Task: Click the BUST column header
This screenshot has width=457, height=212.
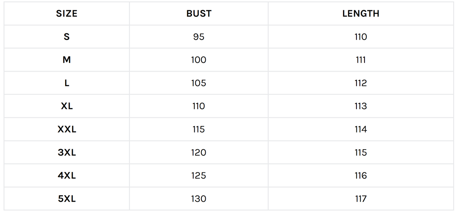Action: [x=199, y=14]
